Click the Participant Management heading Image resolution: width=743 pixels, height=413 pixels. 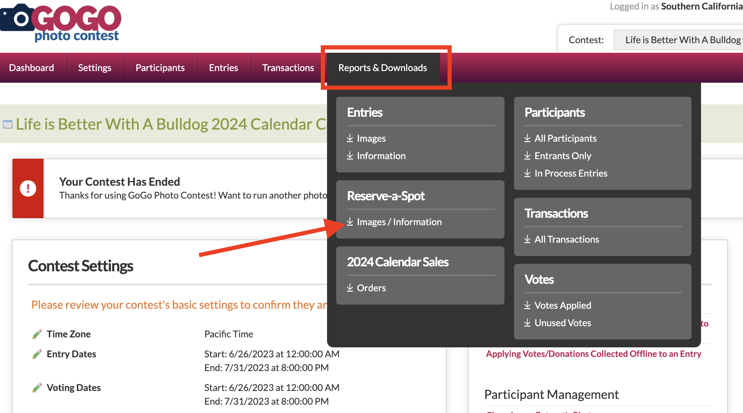551,394
